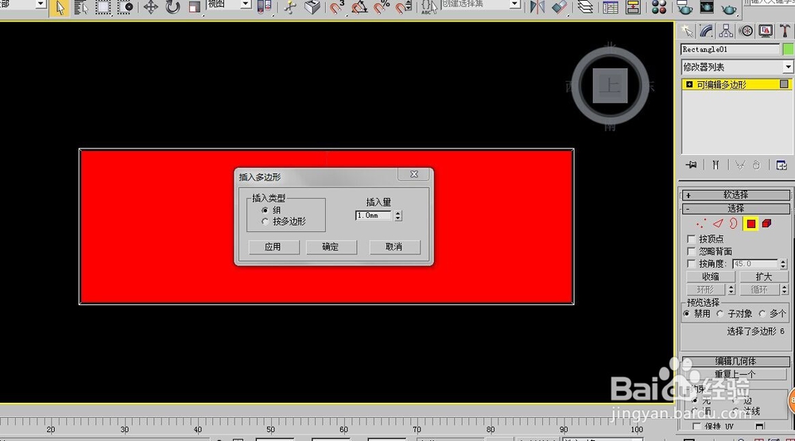Open Material Editor spheres icon
The height and width of the screenshot is (441, 795).
[658, 8]
